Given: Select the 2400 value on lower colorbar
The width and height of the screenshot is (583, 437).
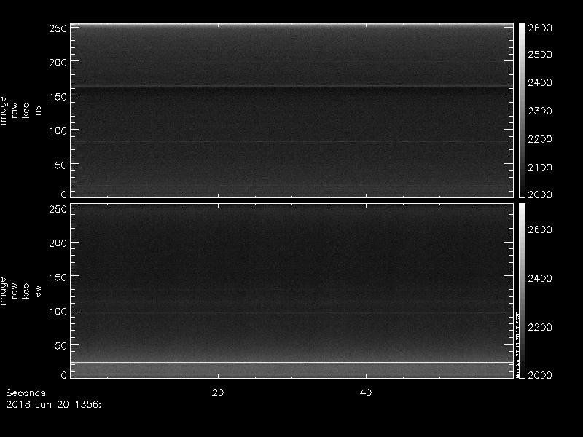Looking at the screenshot, I should tap(540, 278).
